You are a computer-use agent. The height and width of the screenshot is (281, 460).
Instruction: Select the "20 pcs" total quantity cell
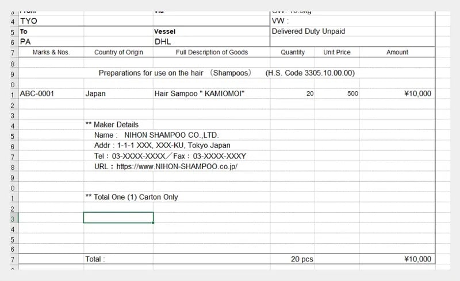[x=302, y=259]
